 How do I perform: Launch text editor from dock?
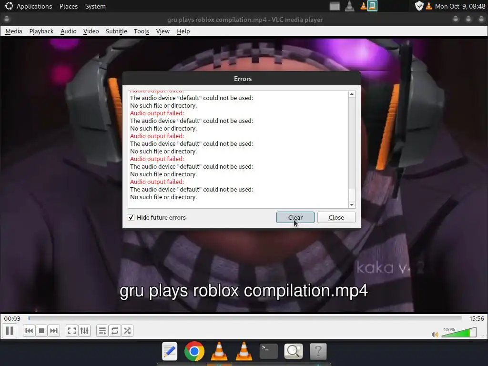click(x=170, y=351)
